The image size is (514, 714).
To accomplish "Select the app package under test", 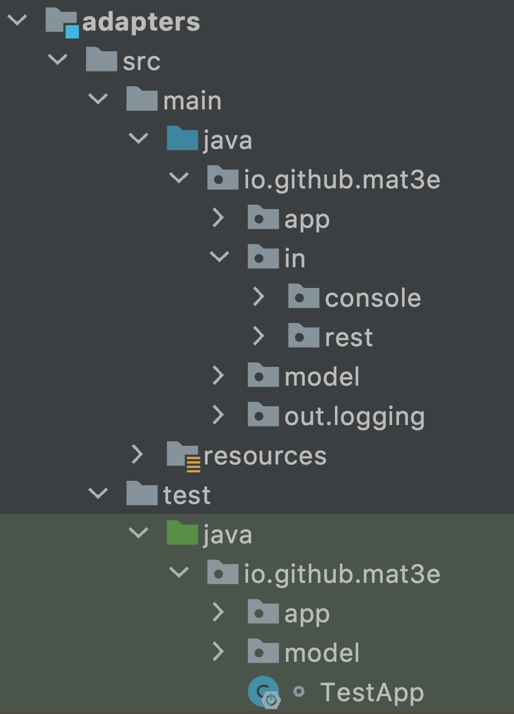I will (307, 613).
